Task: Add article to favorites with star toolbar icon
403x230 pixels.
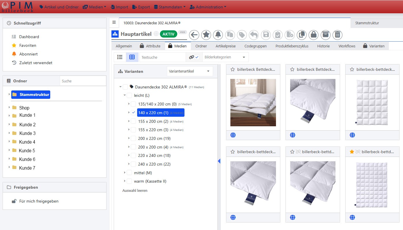Action: click(x=206, y=35)
